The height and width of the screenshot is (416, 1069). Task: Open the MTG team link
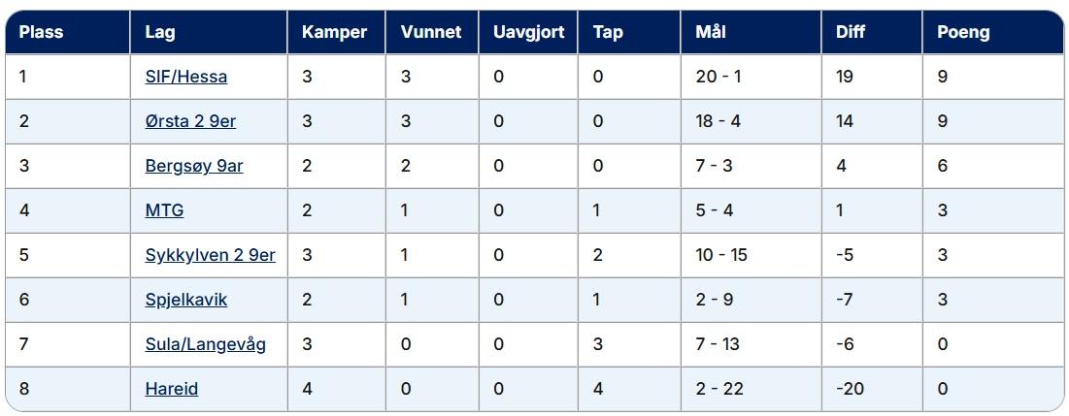pyautogui.click(x=164, y=210)
